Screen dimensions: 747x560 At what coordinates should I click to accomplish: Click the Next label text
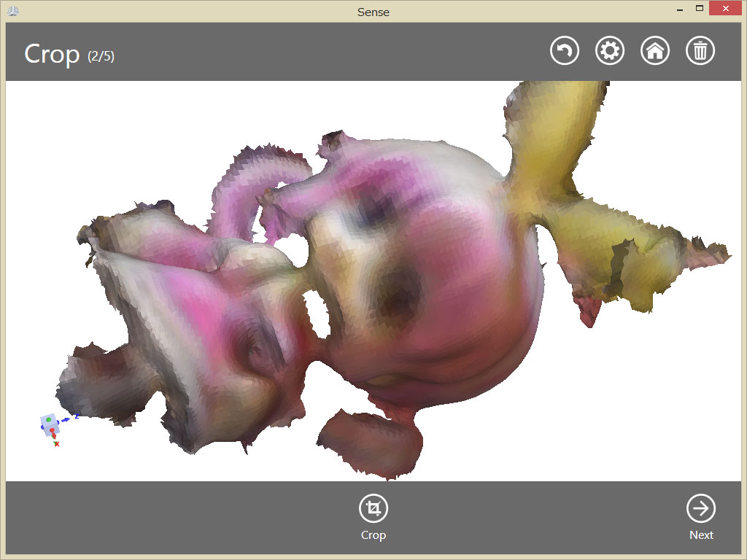[701, 535]
